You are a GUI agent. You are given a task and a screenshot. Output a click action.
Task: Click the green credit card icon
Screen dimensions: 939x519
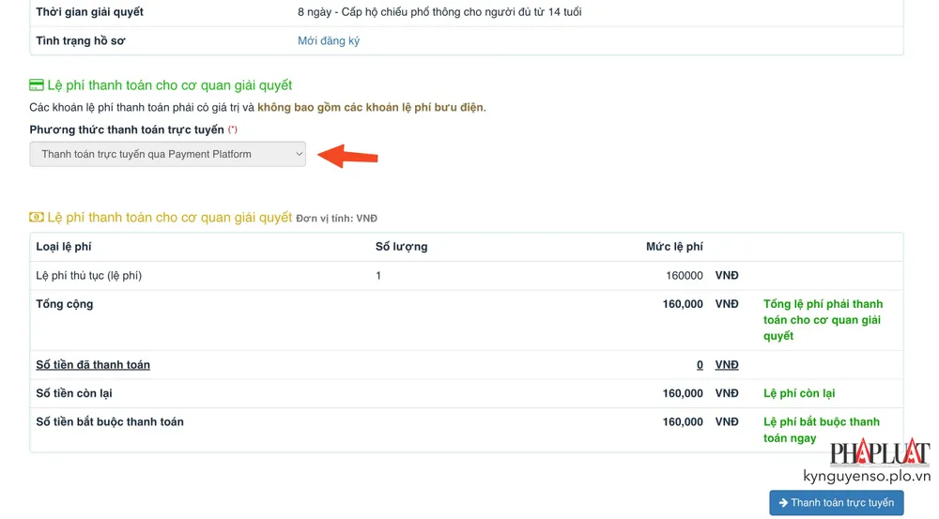coord(37,85)
